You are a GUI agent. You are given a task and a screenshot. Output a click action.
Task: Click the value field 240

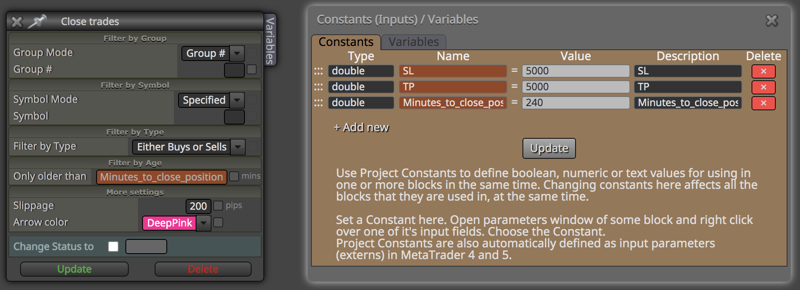pyautogui.click(x=576, y=103)
